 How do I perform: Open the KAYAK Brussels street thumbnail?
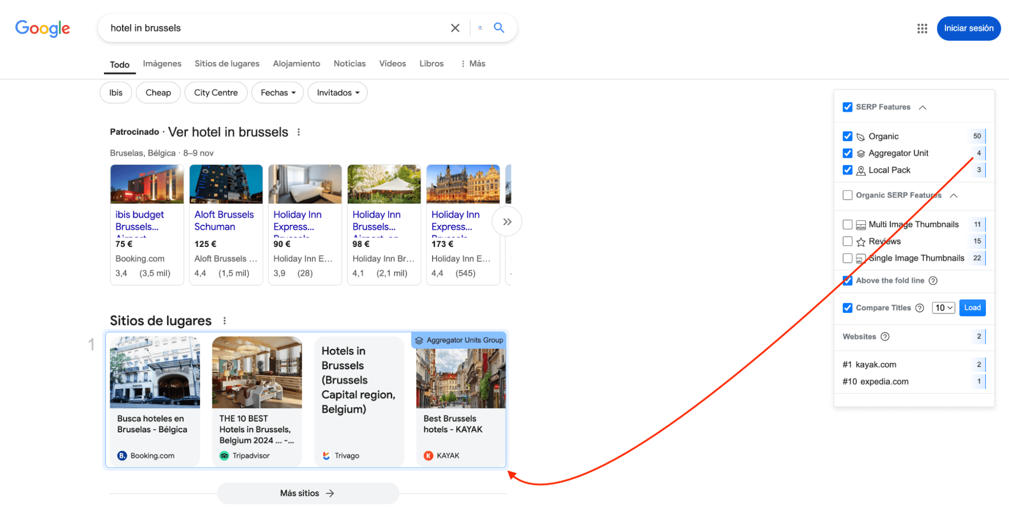pos(461,378)
